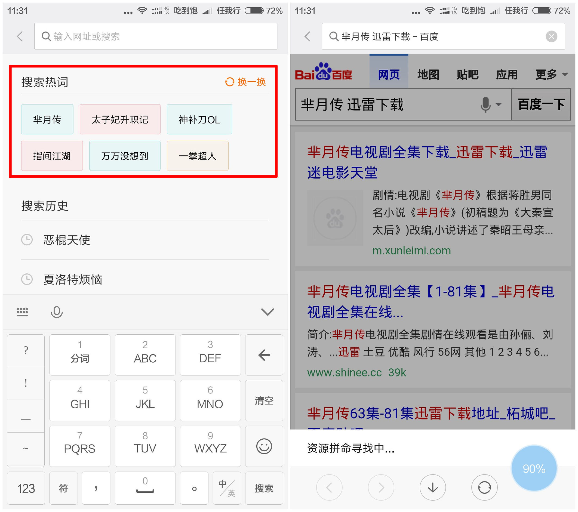Screen dimensions: 578x512
Task: Focus the 输入网址或搜索 input field
Action: click(x=156, y=36)
